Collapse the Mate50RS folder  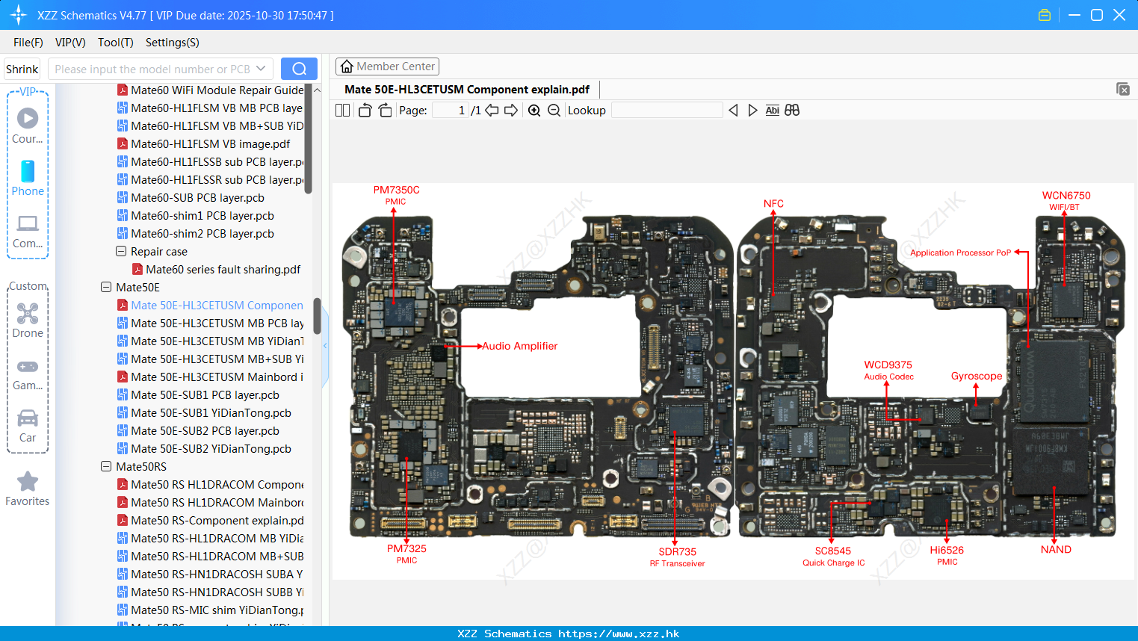click(x=106, y=467)
